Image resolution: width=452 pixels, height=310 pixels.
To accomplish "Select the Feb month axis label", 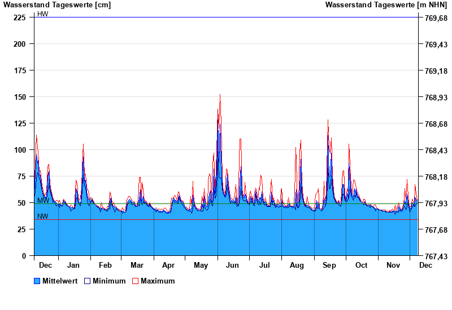I will tap(105, 265).
